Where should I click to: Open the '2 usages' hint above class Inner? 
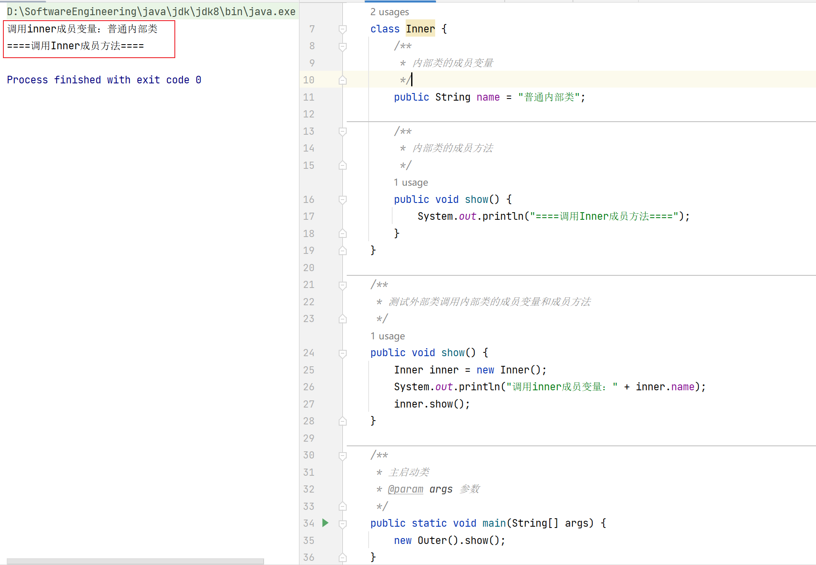pos(389,12)
